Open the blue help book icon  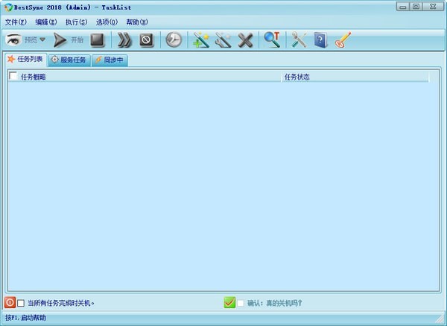point(320,40)
